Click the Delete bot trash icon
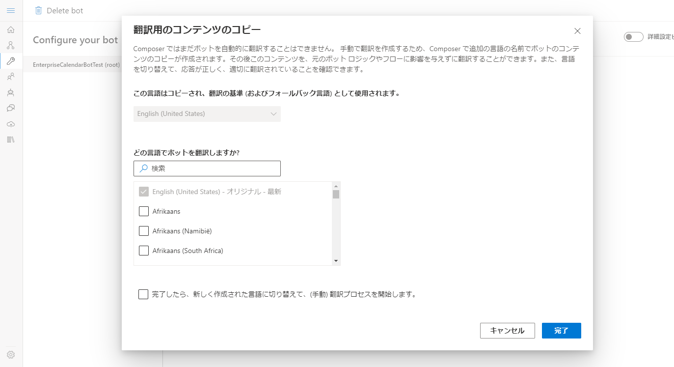The image size is (674, 367). [38, 10]
